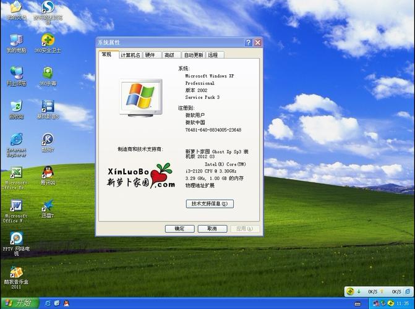Open the 网上邻居 network places icon
415x309 pixels.
(16, 73)
